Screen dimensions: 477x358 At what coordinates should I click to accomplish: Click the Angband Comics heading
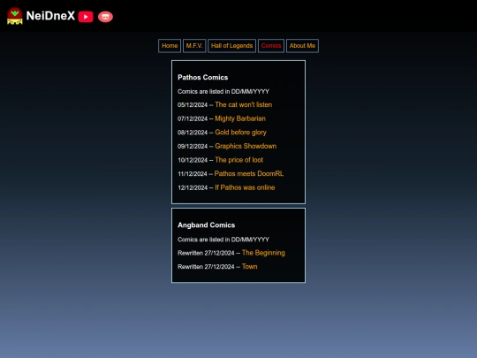tap(206, 225)
